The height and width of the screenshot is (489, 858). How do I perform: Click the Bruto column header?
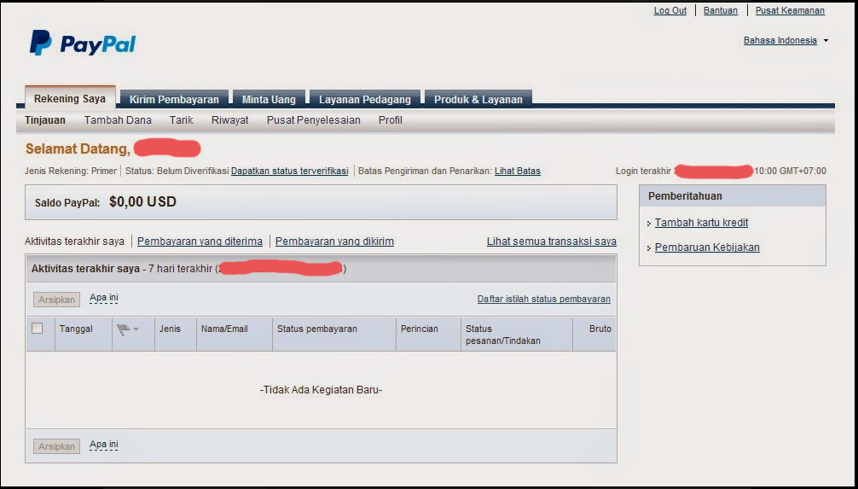point(600,329)
